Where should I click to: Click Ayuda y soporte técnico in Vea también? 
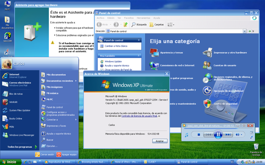(117, 66)
